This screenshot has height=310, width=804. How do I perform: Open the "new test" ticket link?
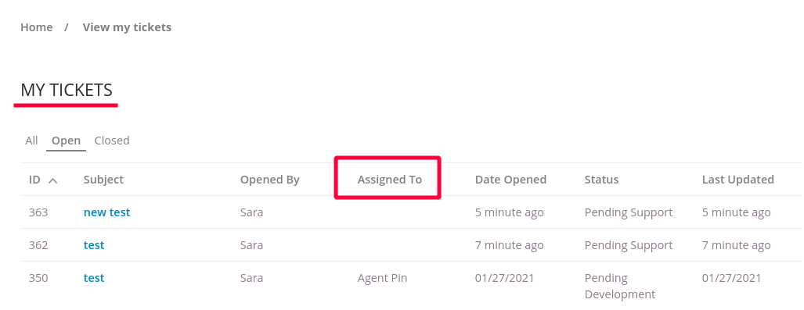point(107,212)
